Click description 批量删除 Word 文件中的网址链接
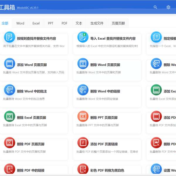Image resolution: width=176 pixels, height=176 pixels. 97,99
